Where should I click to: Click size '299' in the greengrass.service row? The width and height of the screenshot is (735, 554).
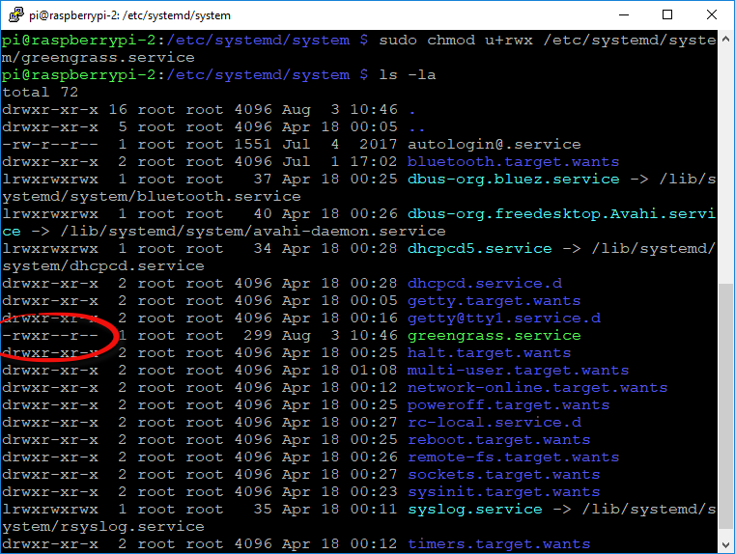pyautogui.click(x=258, y=335)
